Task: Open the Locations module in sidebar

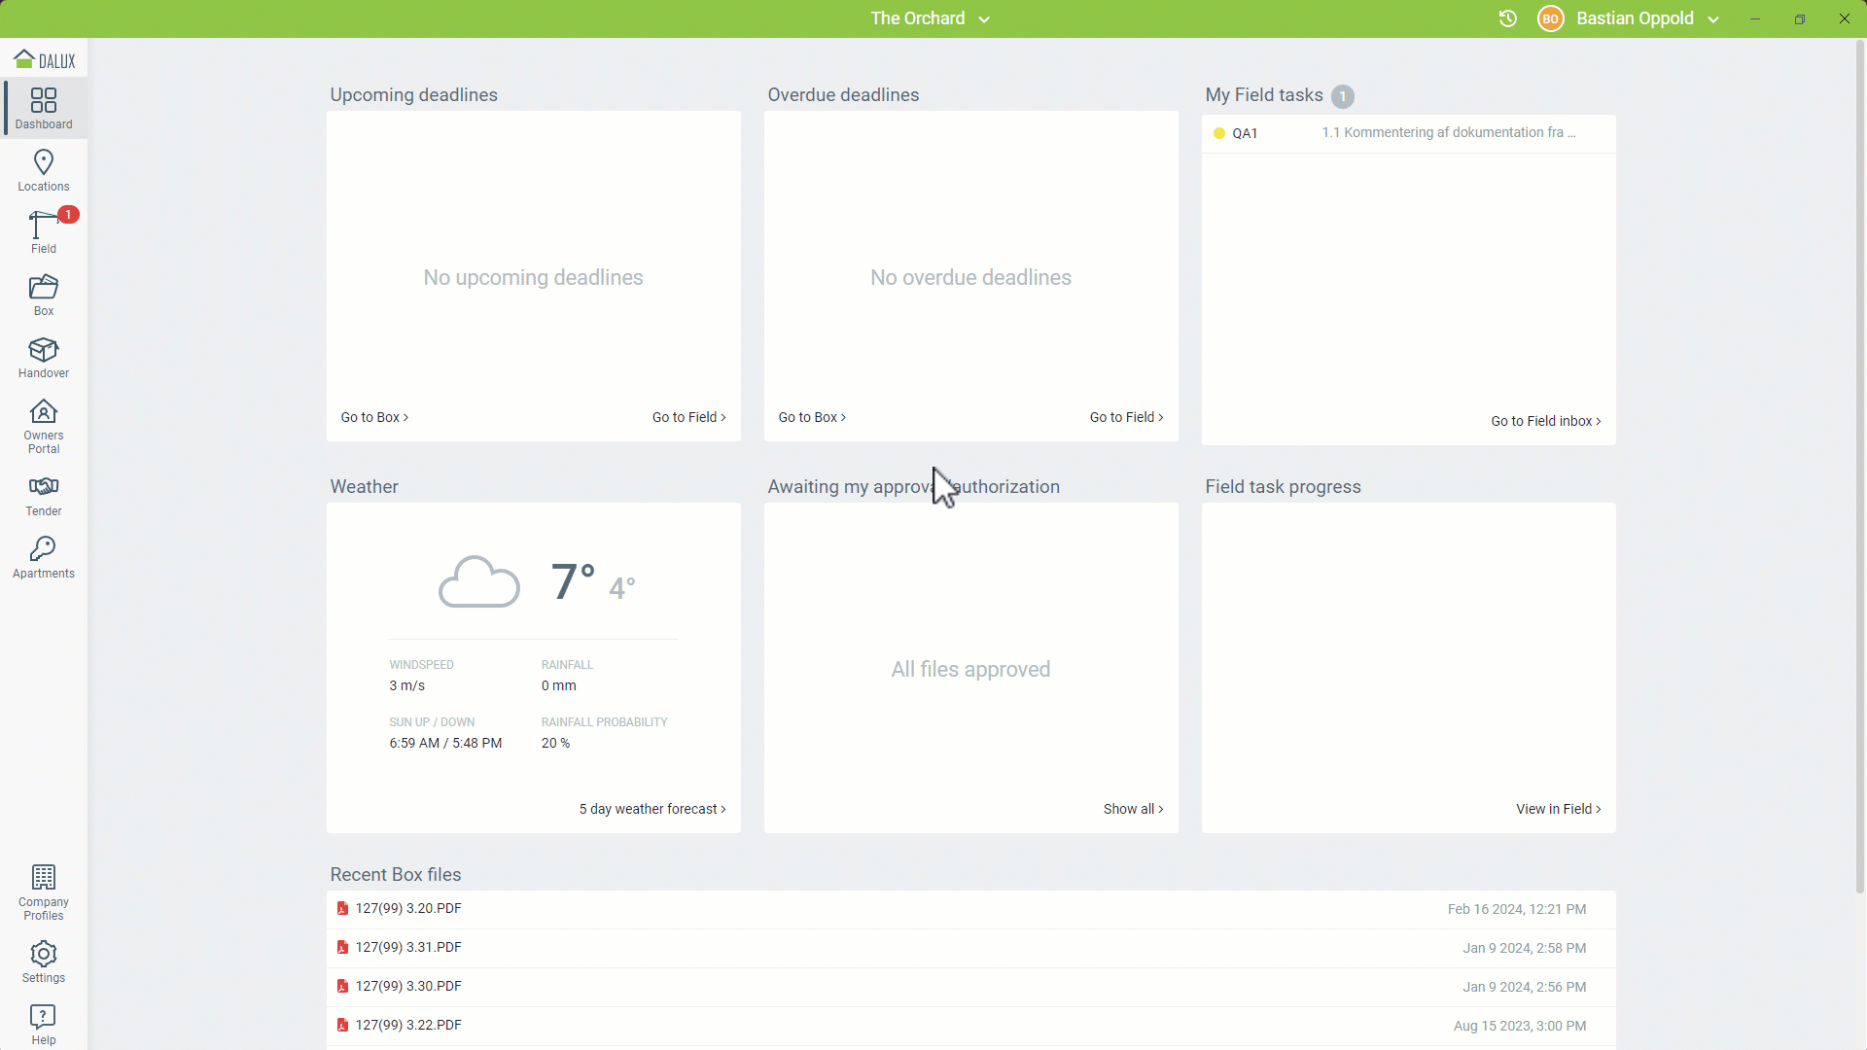Action: (44, 170)
